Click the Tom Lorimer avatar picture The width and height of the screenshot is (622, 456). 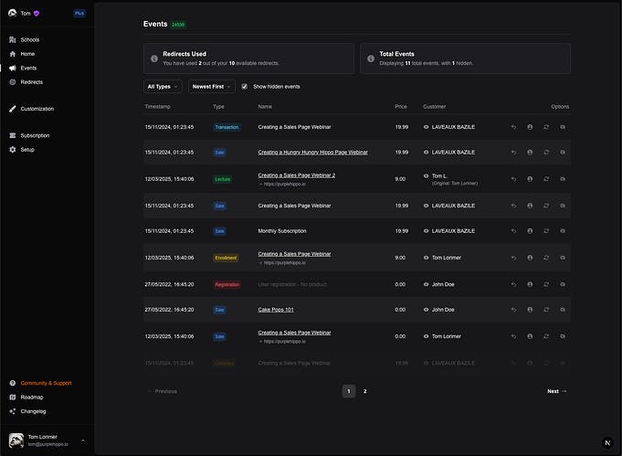[16, 440]
